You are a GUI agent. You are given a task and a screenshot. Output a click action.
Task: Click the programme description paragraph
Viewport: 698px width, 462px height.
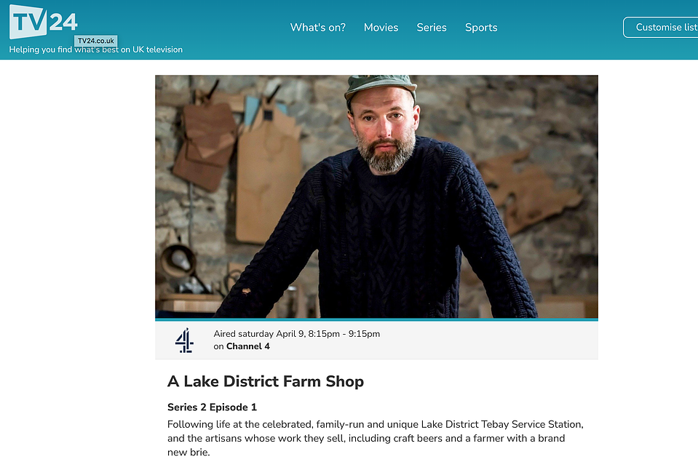click(376, 438)
